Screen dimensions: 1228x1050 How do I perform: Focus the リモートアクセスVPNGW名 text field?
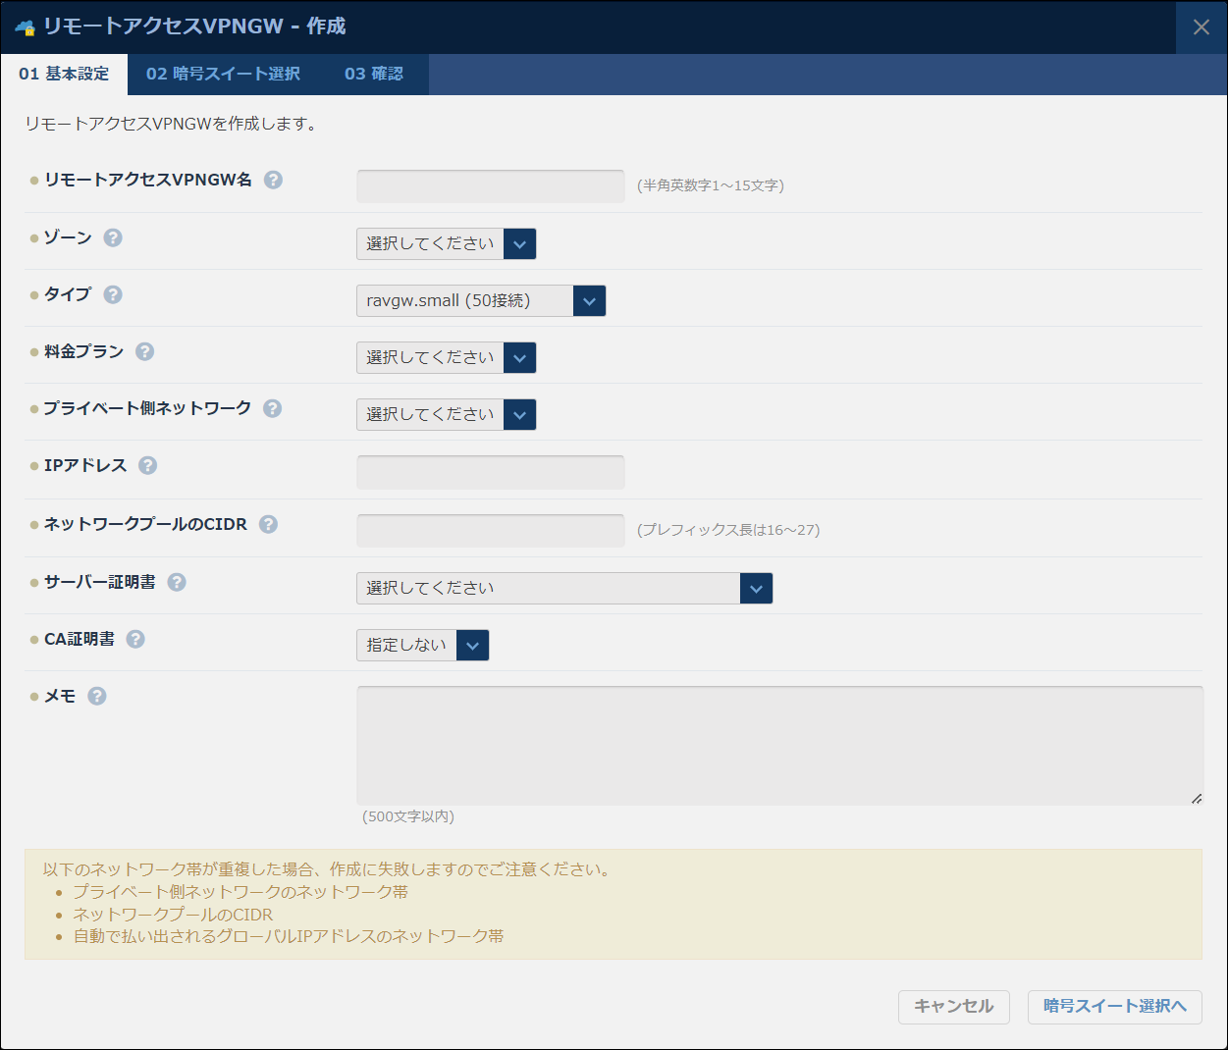[x=490, y=186]
